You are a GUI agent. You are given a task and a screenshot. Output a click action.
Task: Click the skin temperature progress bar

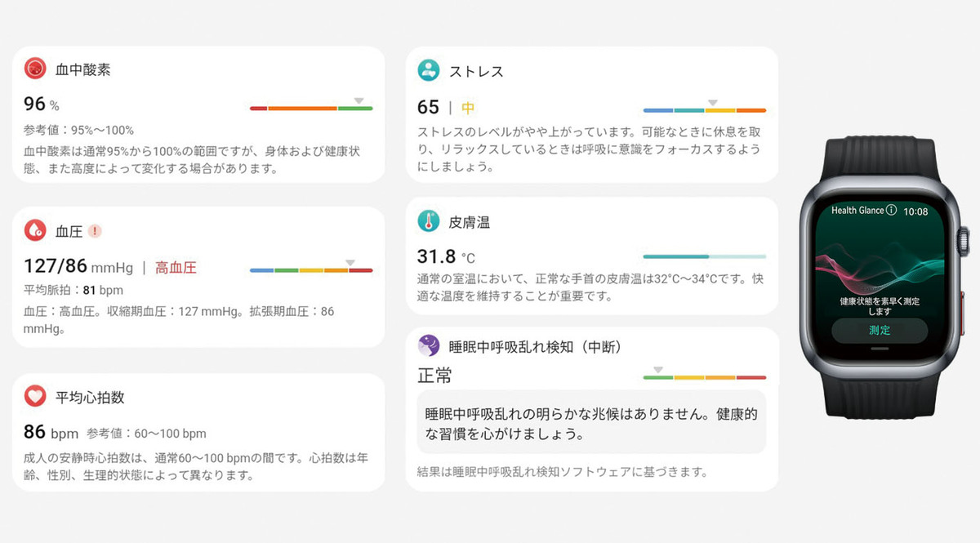[x=704, y=256]
